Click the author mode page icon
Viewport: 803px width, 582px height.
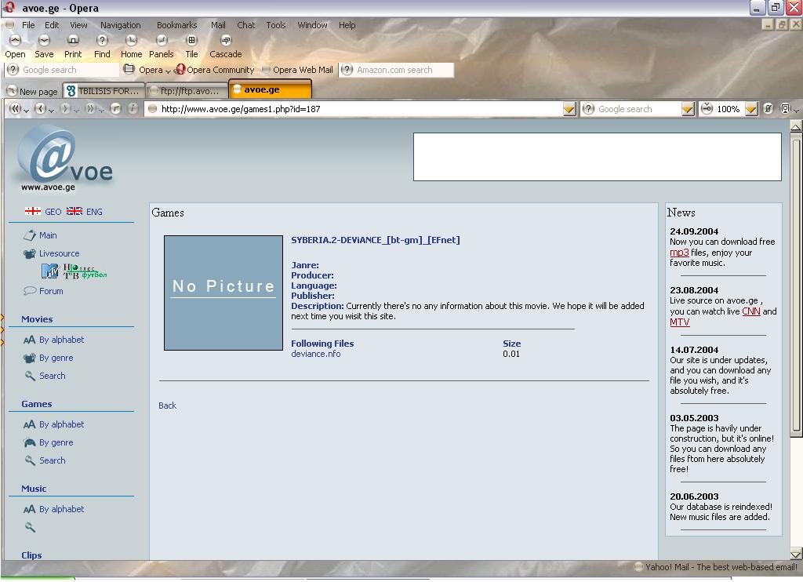coord(784,108)
